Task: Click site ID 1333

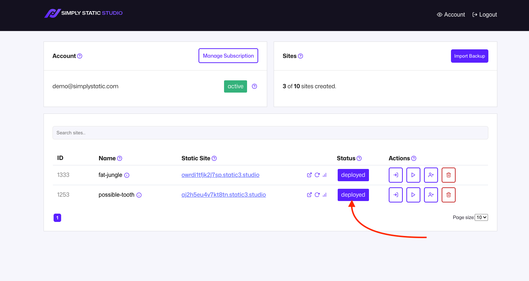Action: point(63,175)
